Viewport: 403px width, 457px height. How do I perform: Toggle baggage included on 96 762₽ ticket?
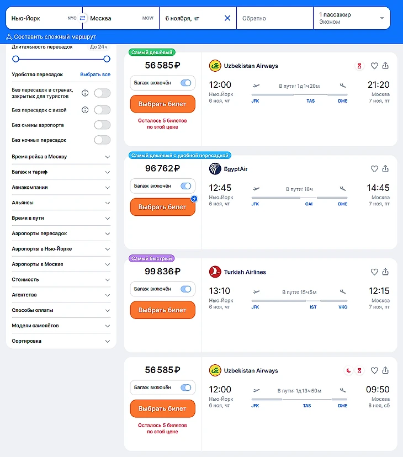coord(185,186)
